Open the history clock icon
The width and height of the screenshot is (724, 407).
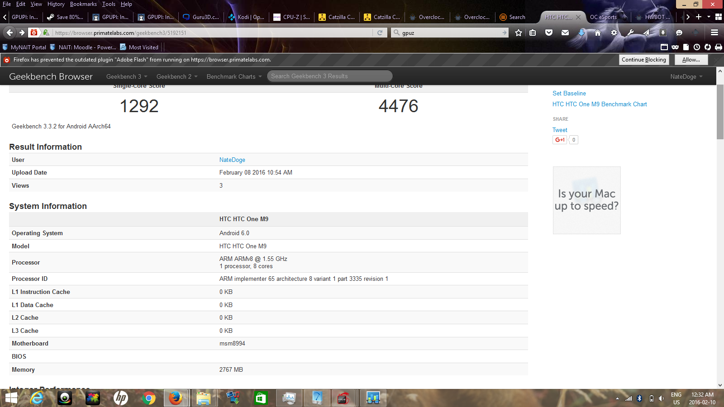[x=697, y=47]
